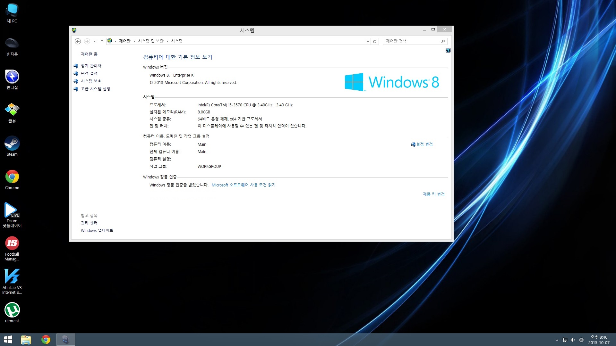
Task: Select the 반디집 desktop icon
Action: [x=12, y=80]
